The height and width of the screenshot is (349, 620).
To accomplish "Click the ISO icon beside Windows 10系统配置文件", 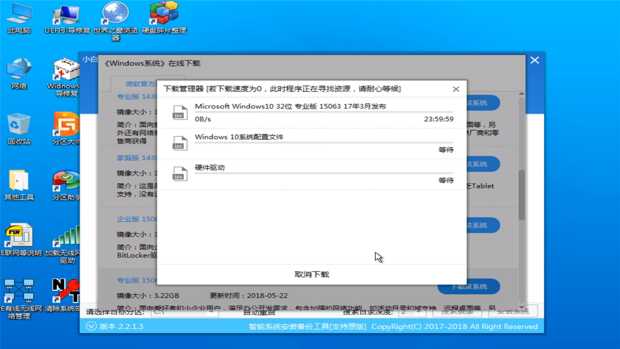I will coord(180,143).
